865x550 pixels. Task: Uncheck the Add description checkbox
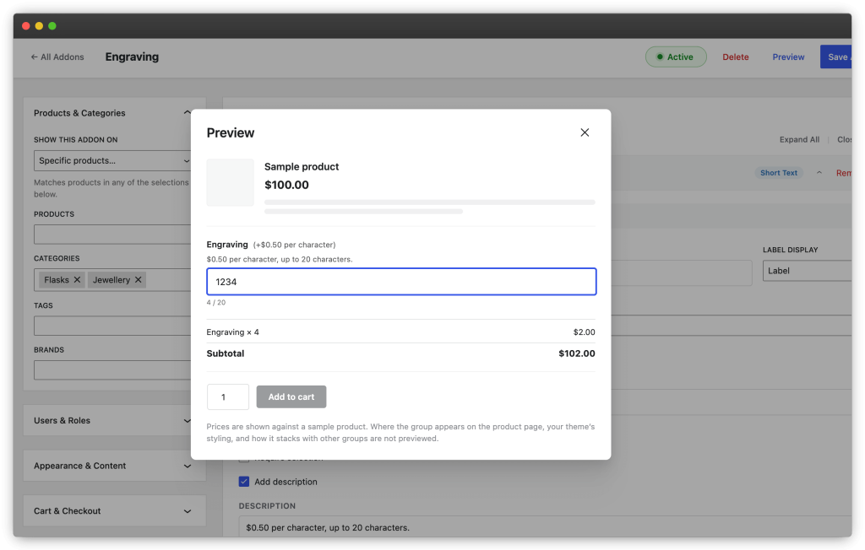tap(244, 481)
